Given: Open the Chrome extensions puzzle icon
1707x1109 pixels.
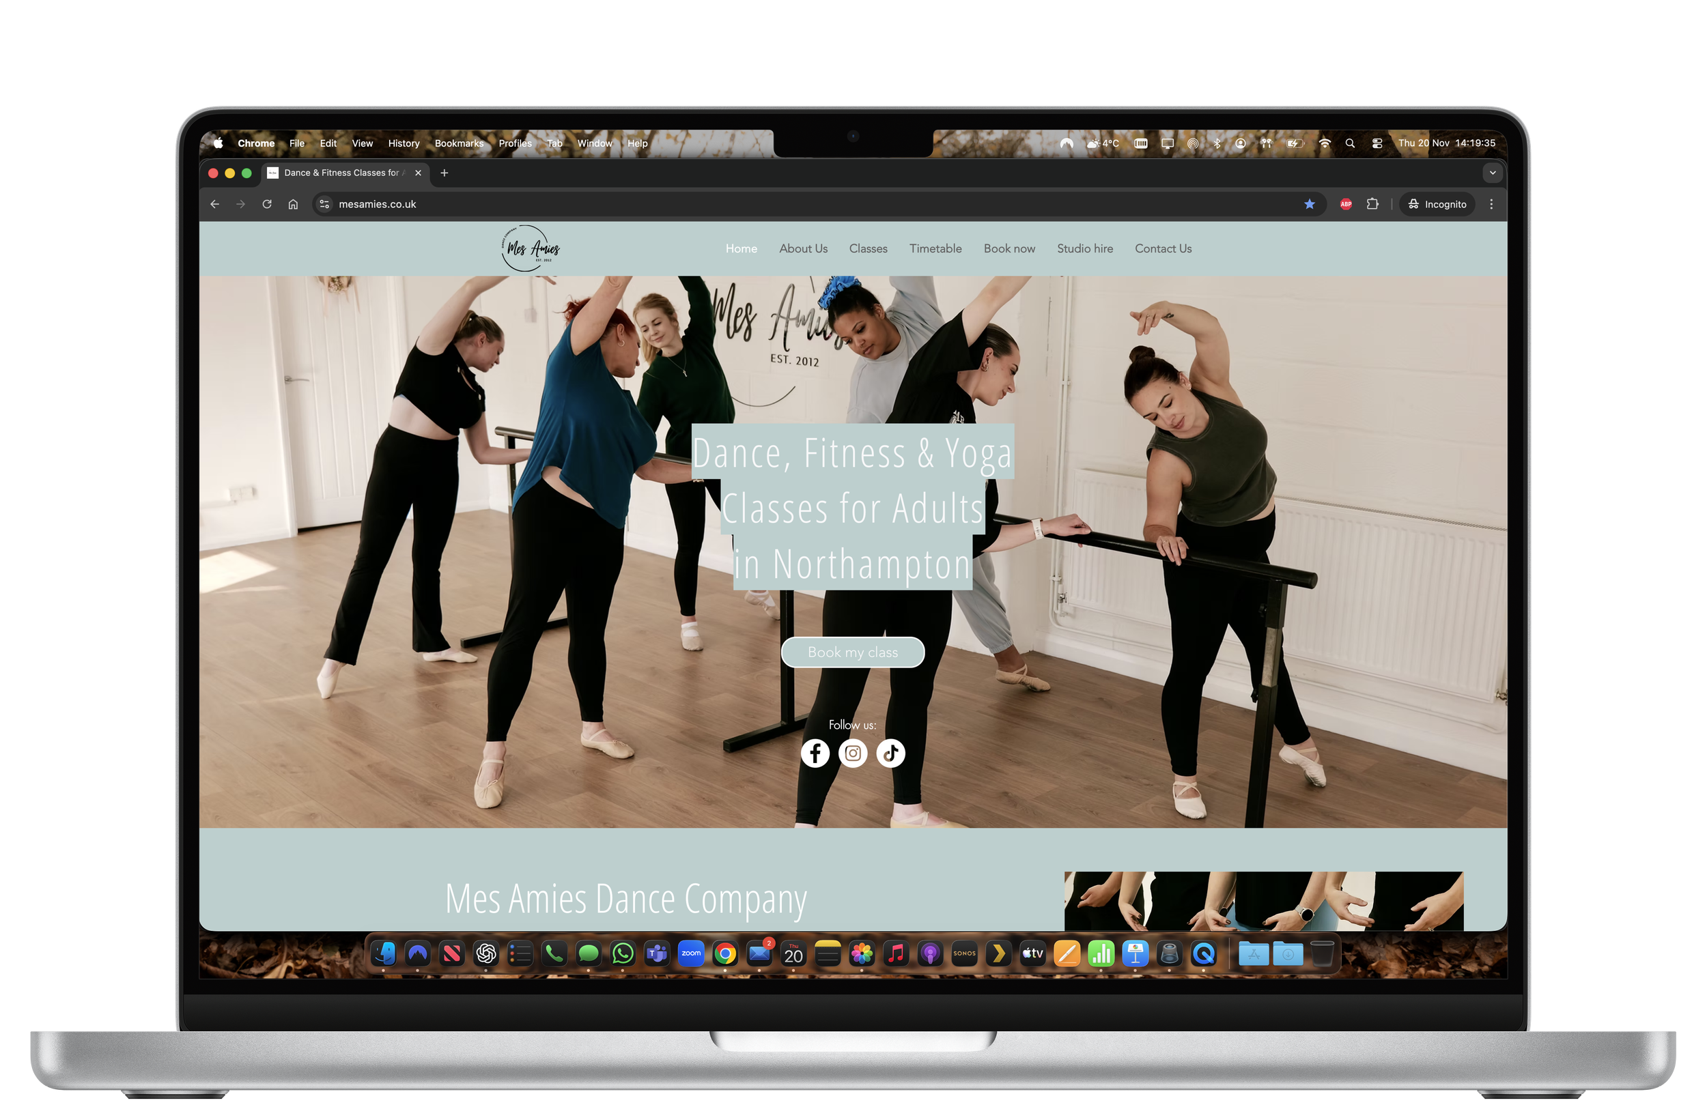Looking at the screenshot, I should 1372,203.
